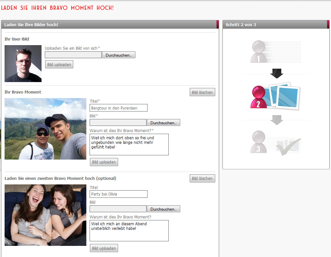Click the step 2 photo upload icon
Screen dimensions: 331x257
tap(275, 96)
